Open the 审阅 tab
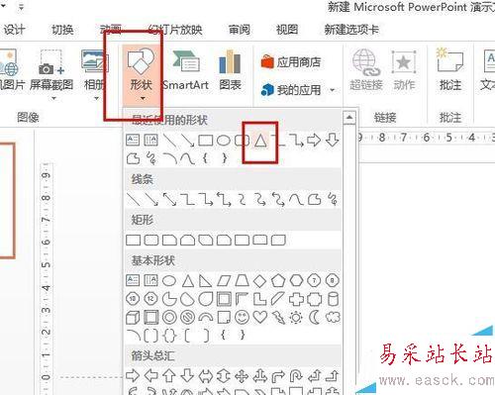 [x=240, y=30]
